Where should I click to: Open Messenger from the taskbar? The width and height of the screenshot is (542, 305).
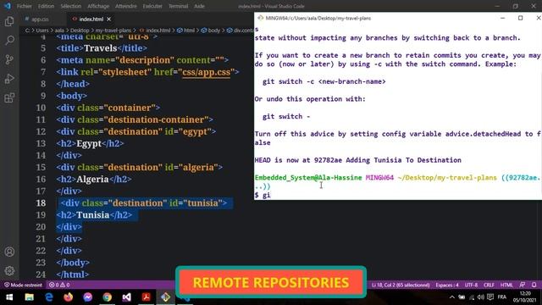pyautogui.click(x=88, y=297)
